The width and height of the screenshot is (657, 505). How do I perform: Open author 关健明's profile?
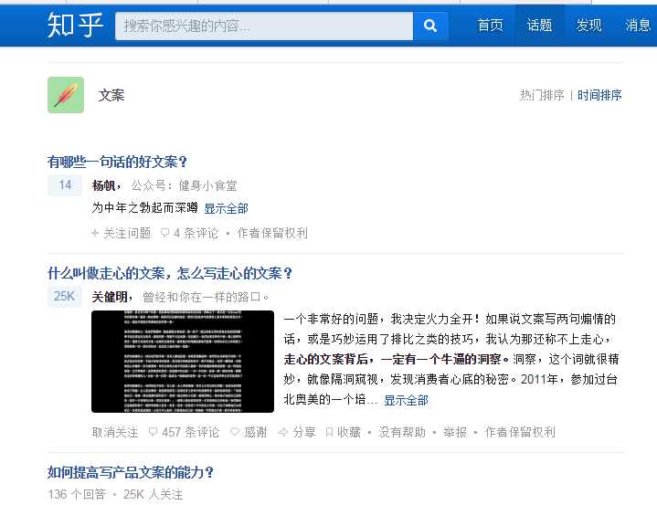[x=110, y=297]
